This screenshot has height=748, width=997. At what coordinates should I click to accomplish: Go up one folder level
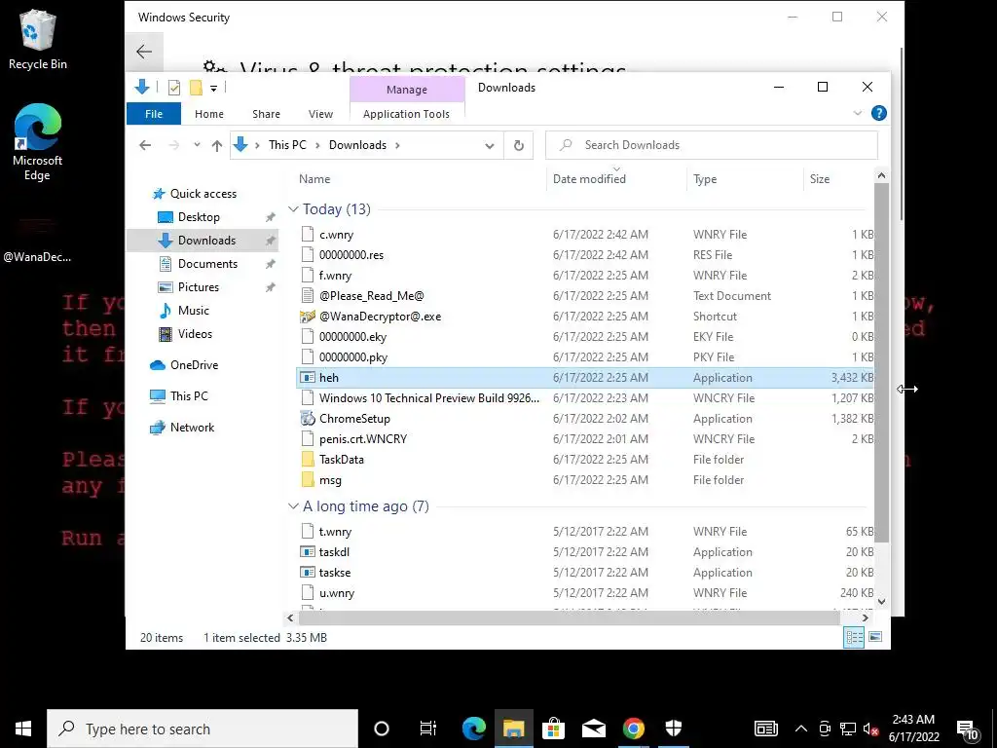coord(217,146)
